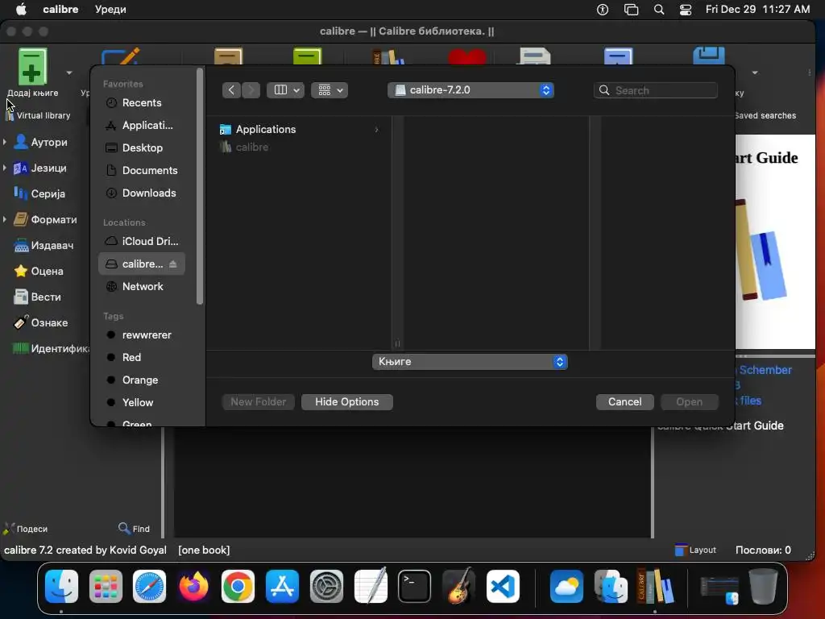The image size is (825, 619).
Task: Eject the calibre volume
Action: [x=173, y=264]
